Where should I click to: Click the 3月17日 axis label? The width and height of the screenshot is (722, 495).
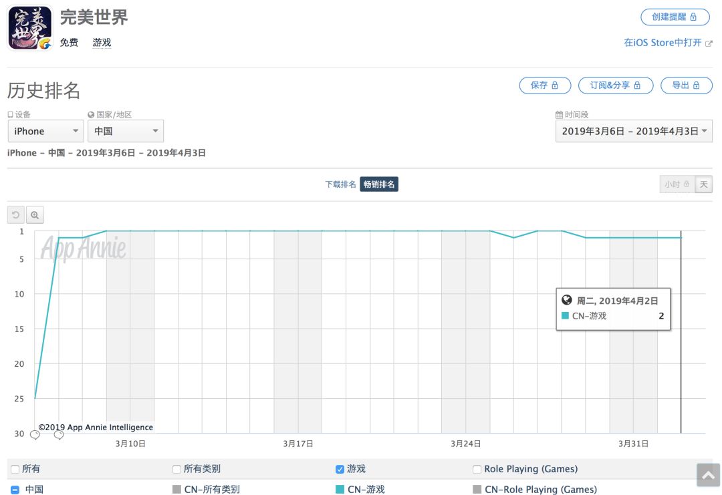click(x=298, y=444)
